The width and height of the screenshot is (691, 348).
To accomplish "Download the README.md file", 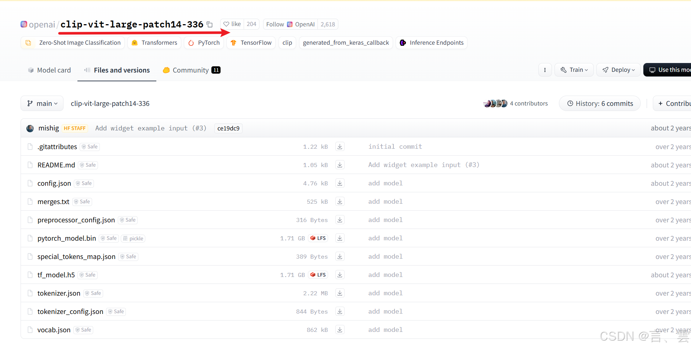I will (x=340, y=165).
